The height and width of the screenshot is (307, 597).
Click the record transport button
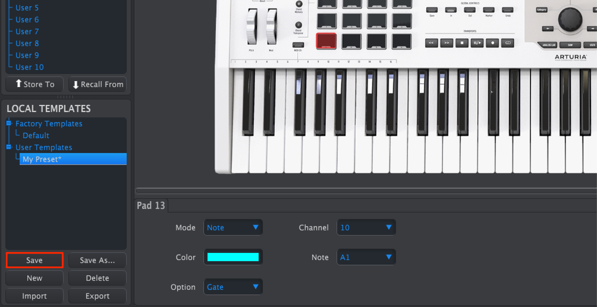[493, 43]
